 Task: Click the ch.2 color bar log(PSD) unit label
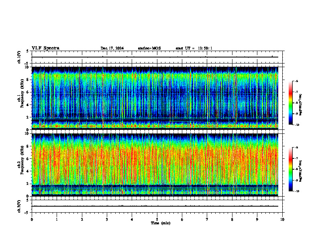click(x=301, y=171)
